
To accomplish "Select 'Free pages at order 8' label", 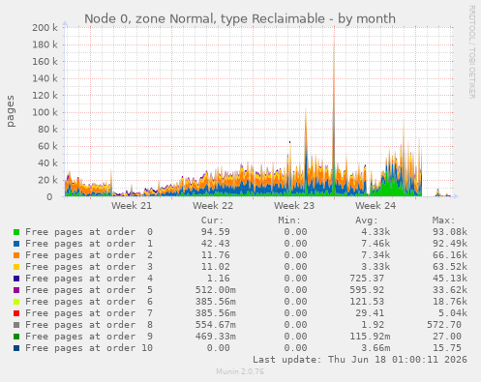I will coord(89,325).
